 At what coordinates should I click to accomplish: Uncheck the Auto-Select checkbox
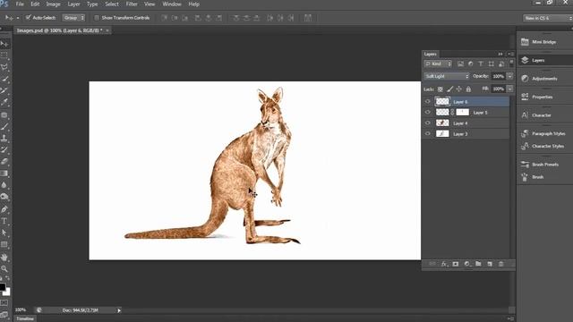point(28,18)
